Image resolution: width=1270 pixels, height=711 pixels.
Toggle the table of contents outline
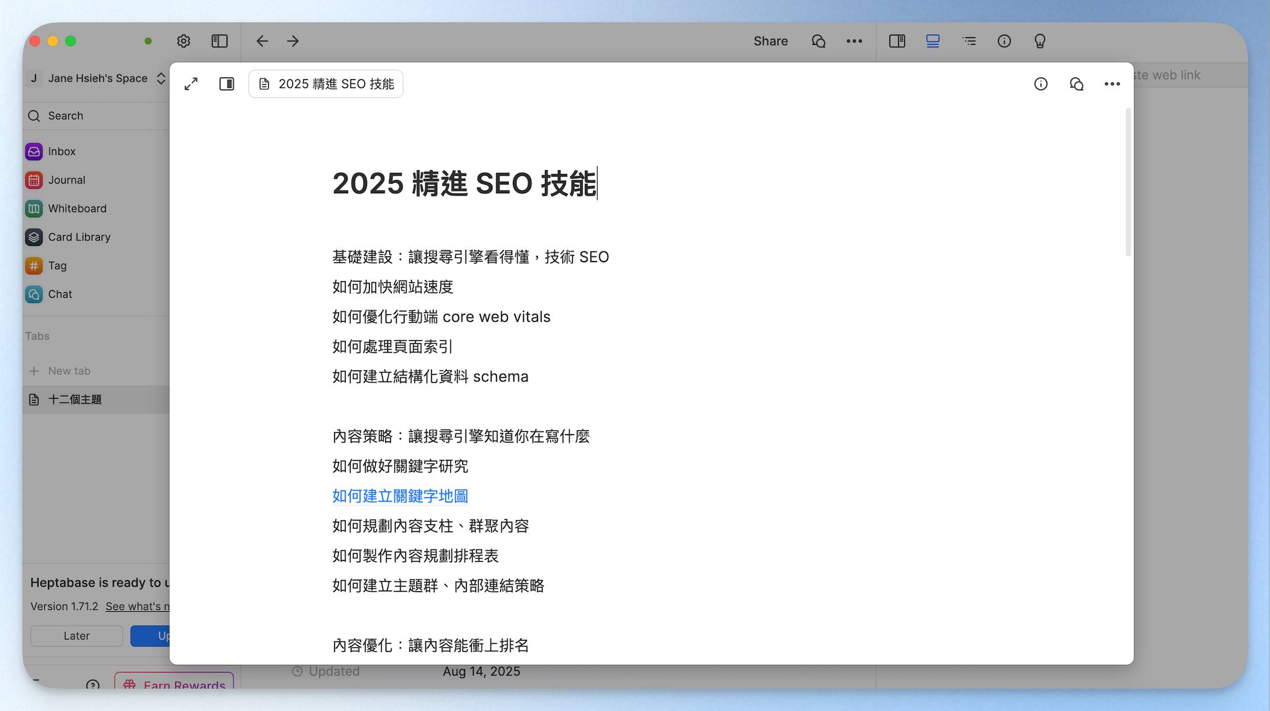coord(969,41)
